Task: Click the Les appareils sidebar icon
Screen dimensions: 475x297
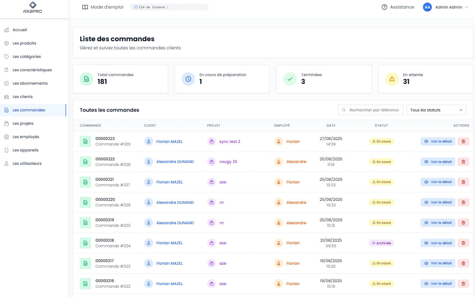Action: (6, 150)
